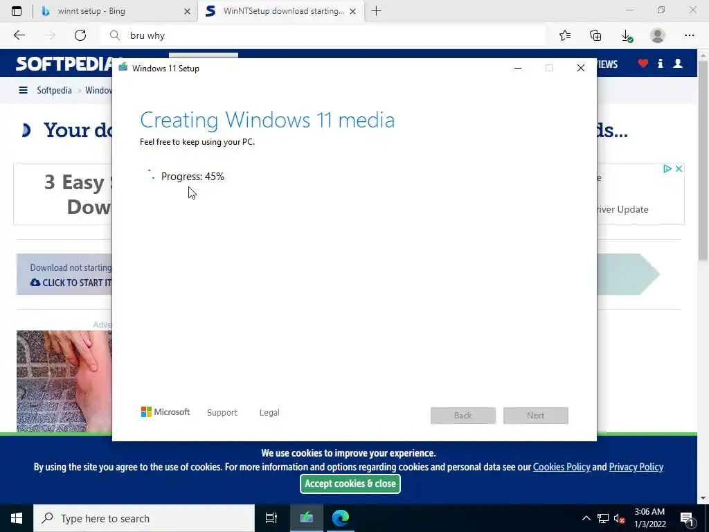Open the clock showing 3:06 AM
Viewport: 709px width, 532px height.
(x=649, y=518)
